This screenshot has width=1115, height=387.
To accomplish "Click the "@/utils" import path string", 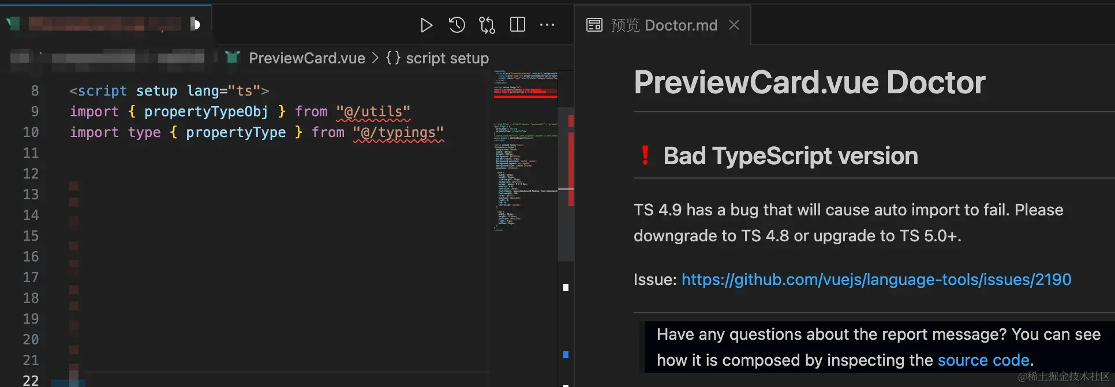I will pos(373,112).
